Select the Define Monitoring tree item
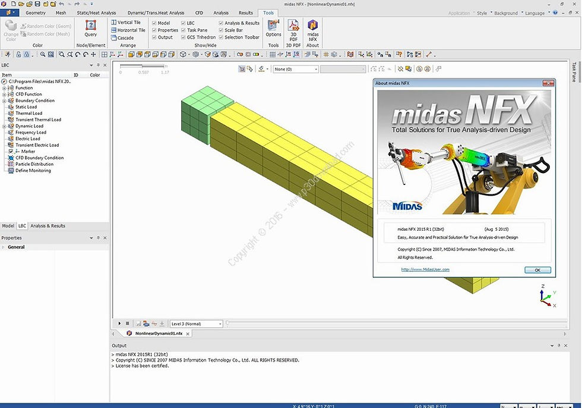The width and height of the screenshot is (582, 408). point(33,171)
